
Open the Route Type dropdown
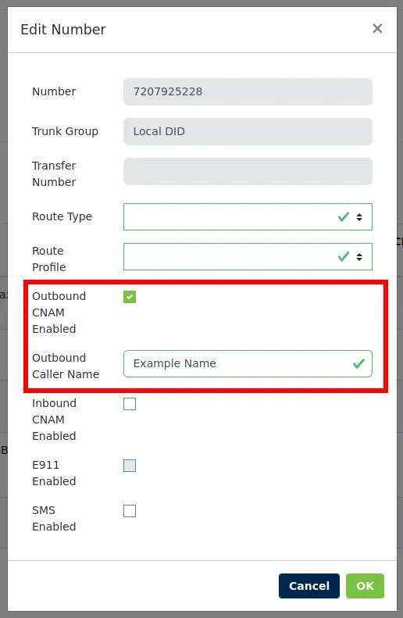[248, 216]
